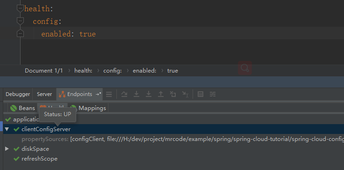Image resolution: width=344 pixels, height=170 pixels.
Task: Open the Beans endpoints tab
Action: (x=22, y=108)
